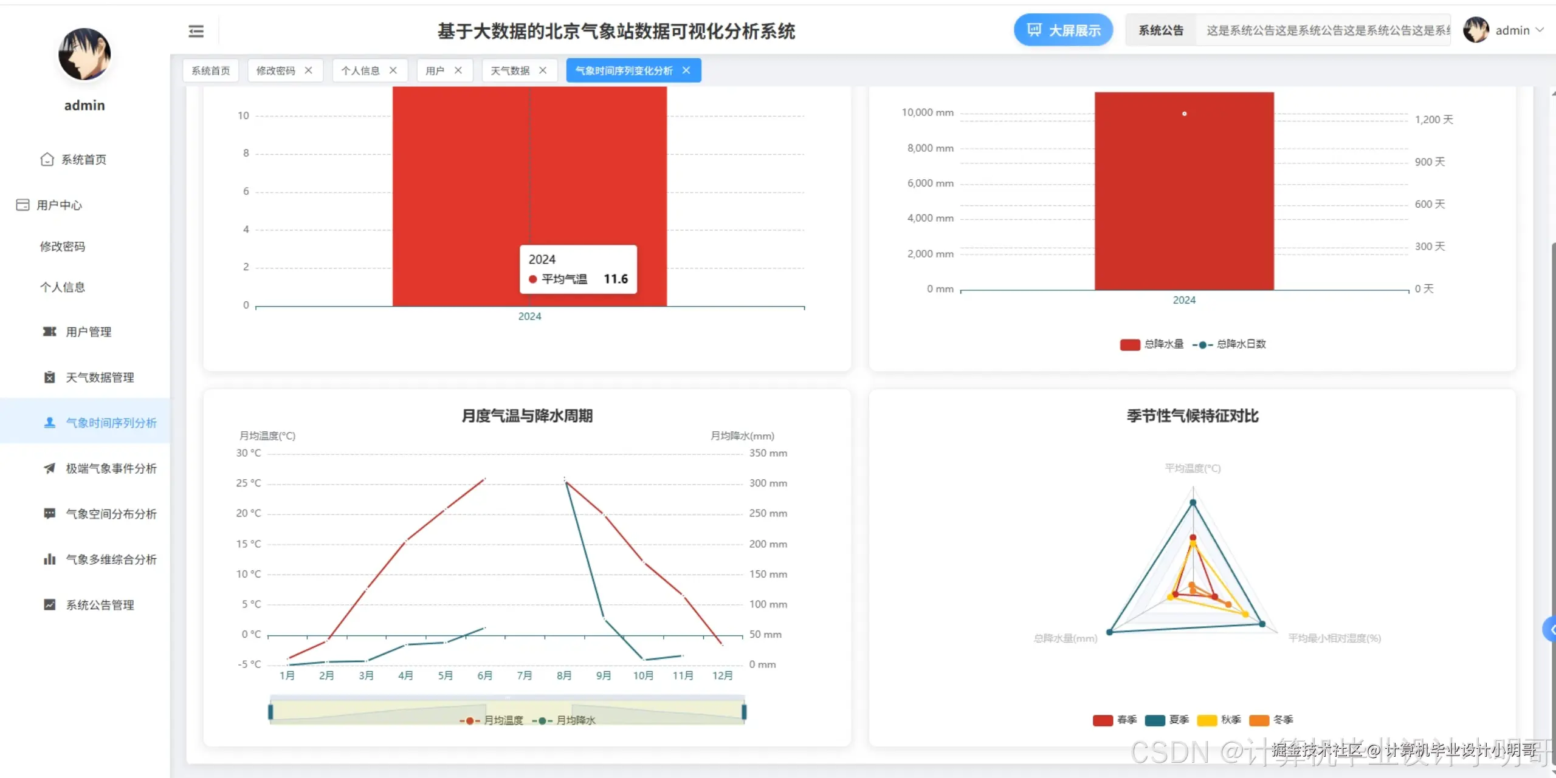The width and height of the screenshot is (1556, 778).
Task: Select the 系统首页 home icon in sidebar
Action: pyautogui.click(x=47, y=159)
